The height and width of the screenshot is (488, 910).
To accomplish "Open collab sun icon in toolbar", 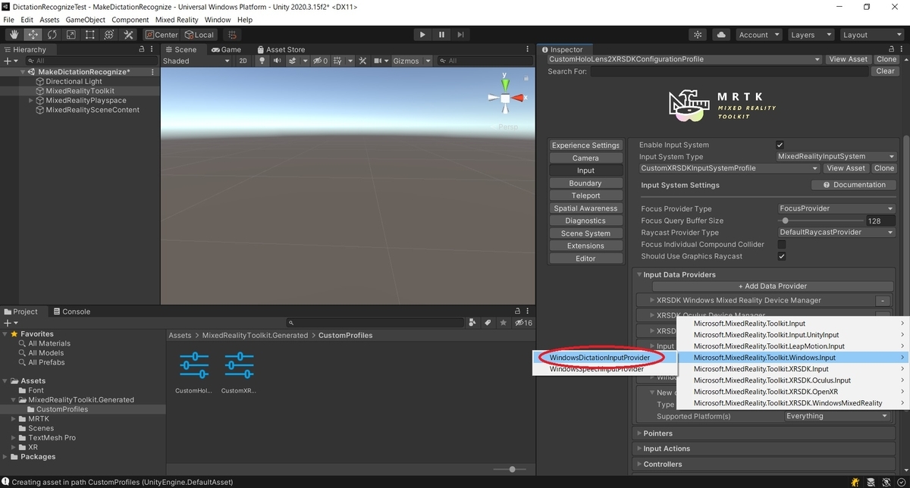I will 698,35.
